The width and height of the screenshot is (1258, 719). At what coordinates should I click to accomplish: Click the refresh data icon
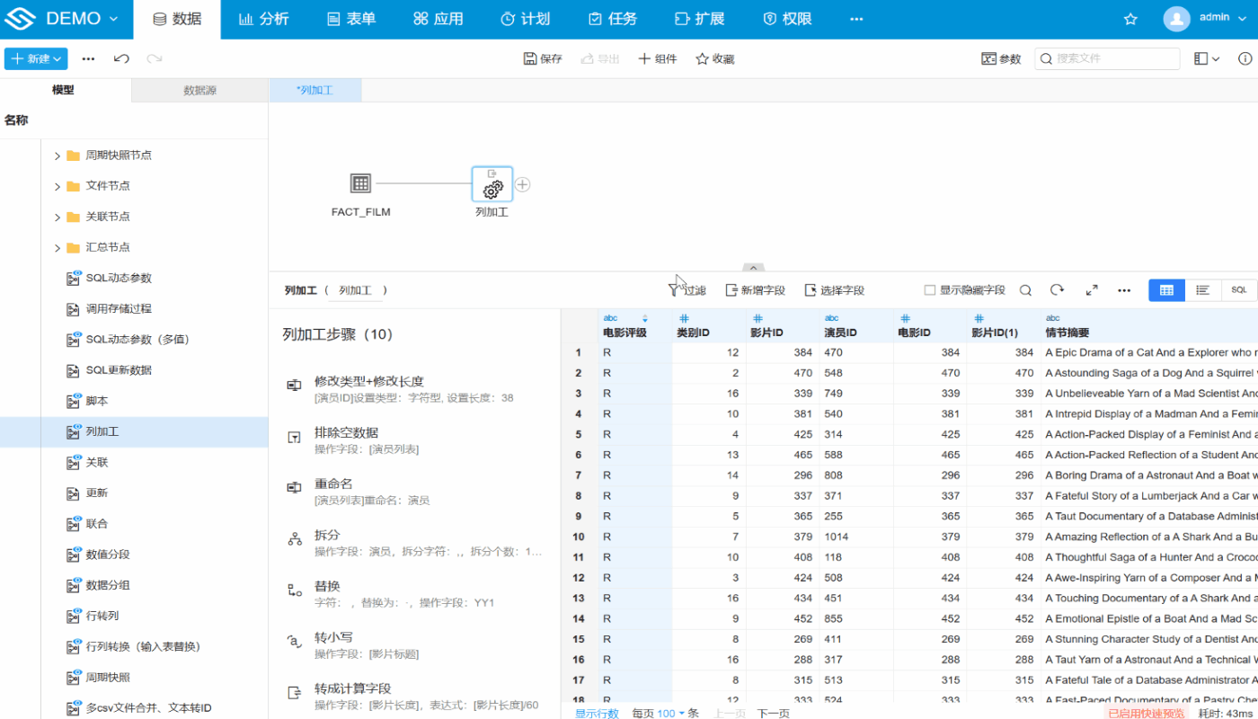(x=1058, y=290)
